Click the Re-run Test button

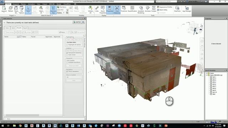pyautogui.click(x=80, y=32)
